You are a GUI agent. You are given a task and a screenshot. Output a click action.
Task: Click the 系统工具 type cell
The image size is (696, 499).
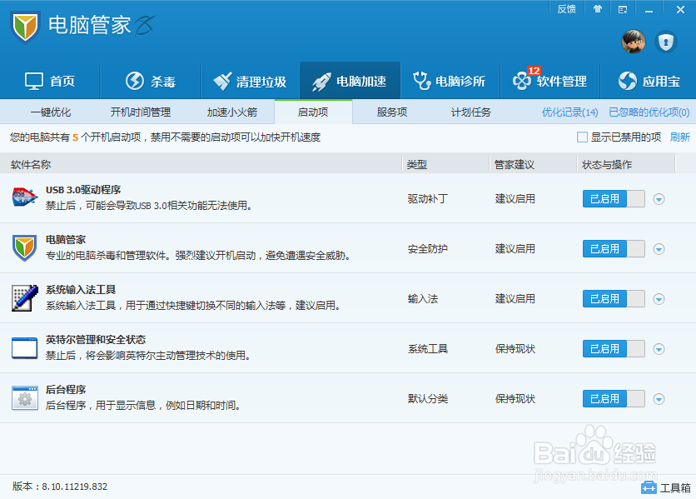(x=427, y=349)
